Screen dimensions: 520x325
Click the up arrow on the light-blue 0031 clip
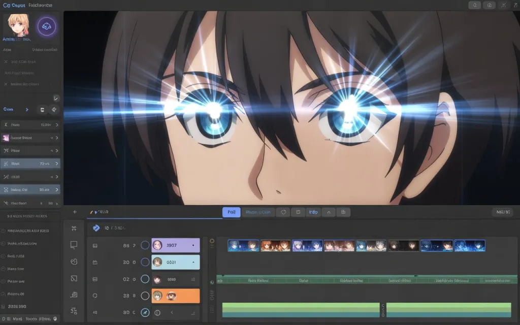(193, 262)
